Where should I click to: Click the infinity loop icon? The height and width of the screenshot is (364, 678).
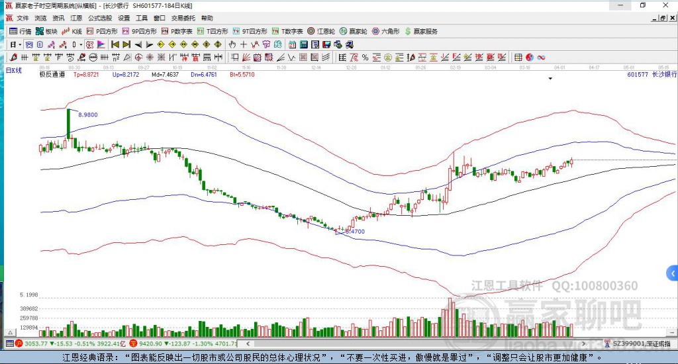coord(541,57)
